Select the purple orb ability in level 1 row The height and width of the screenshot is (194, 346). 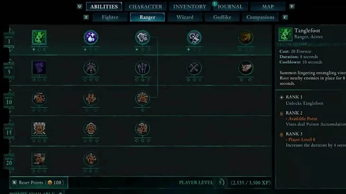coord(91,37)
